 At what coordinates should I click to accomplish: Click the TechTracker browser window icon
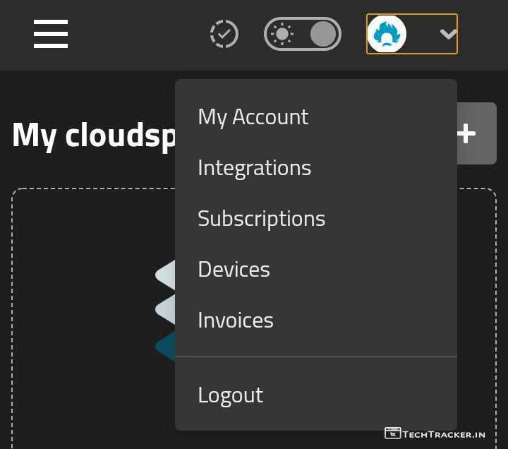click(x=392, y=433)
